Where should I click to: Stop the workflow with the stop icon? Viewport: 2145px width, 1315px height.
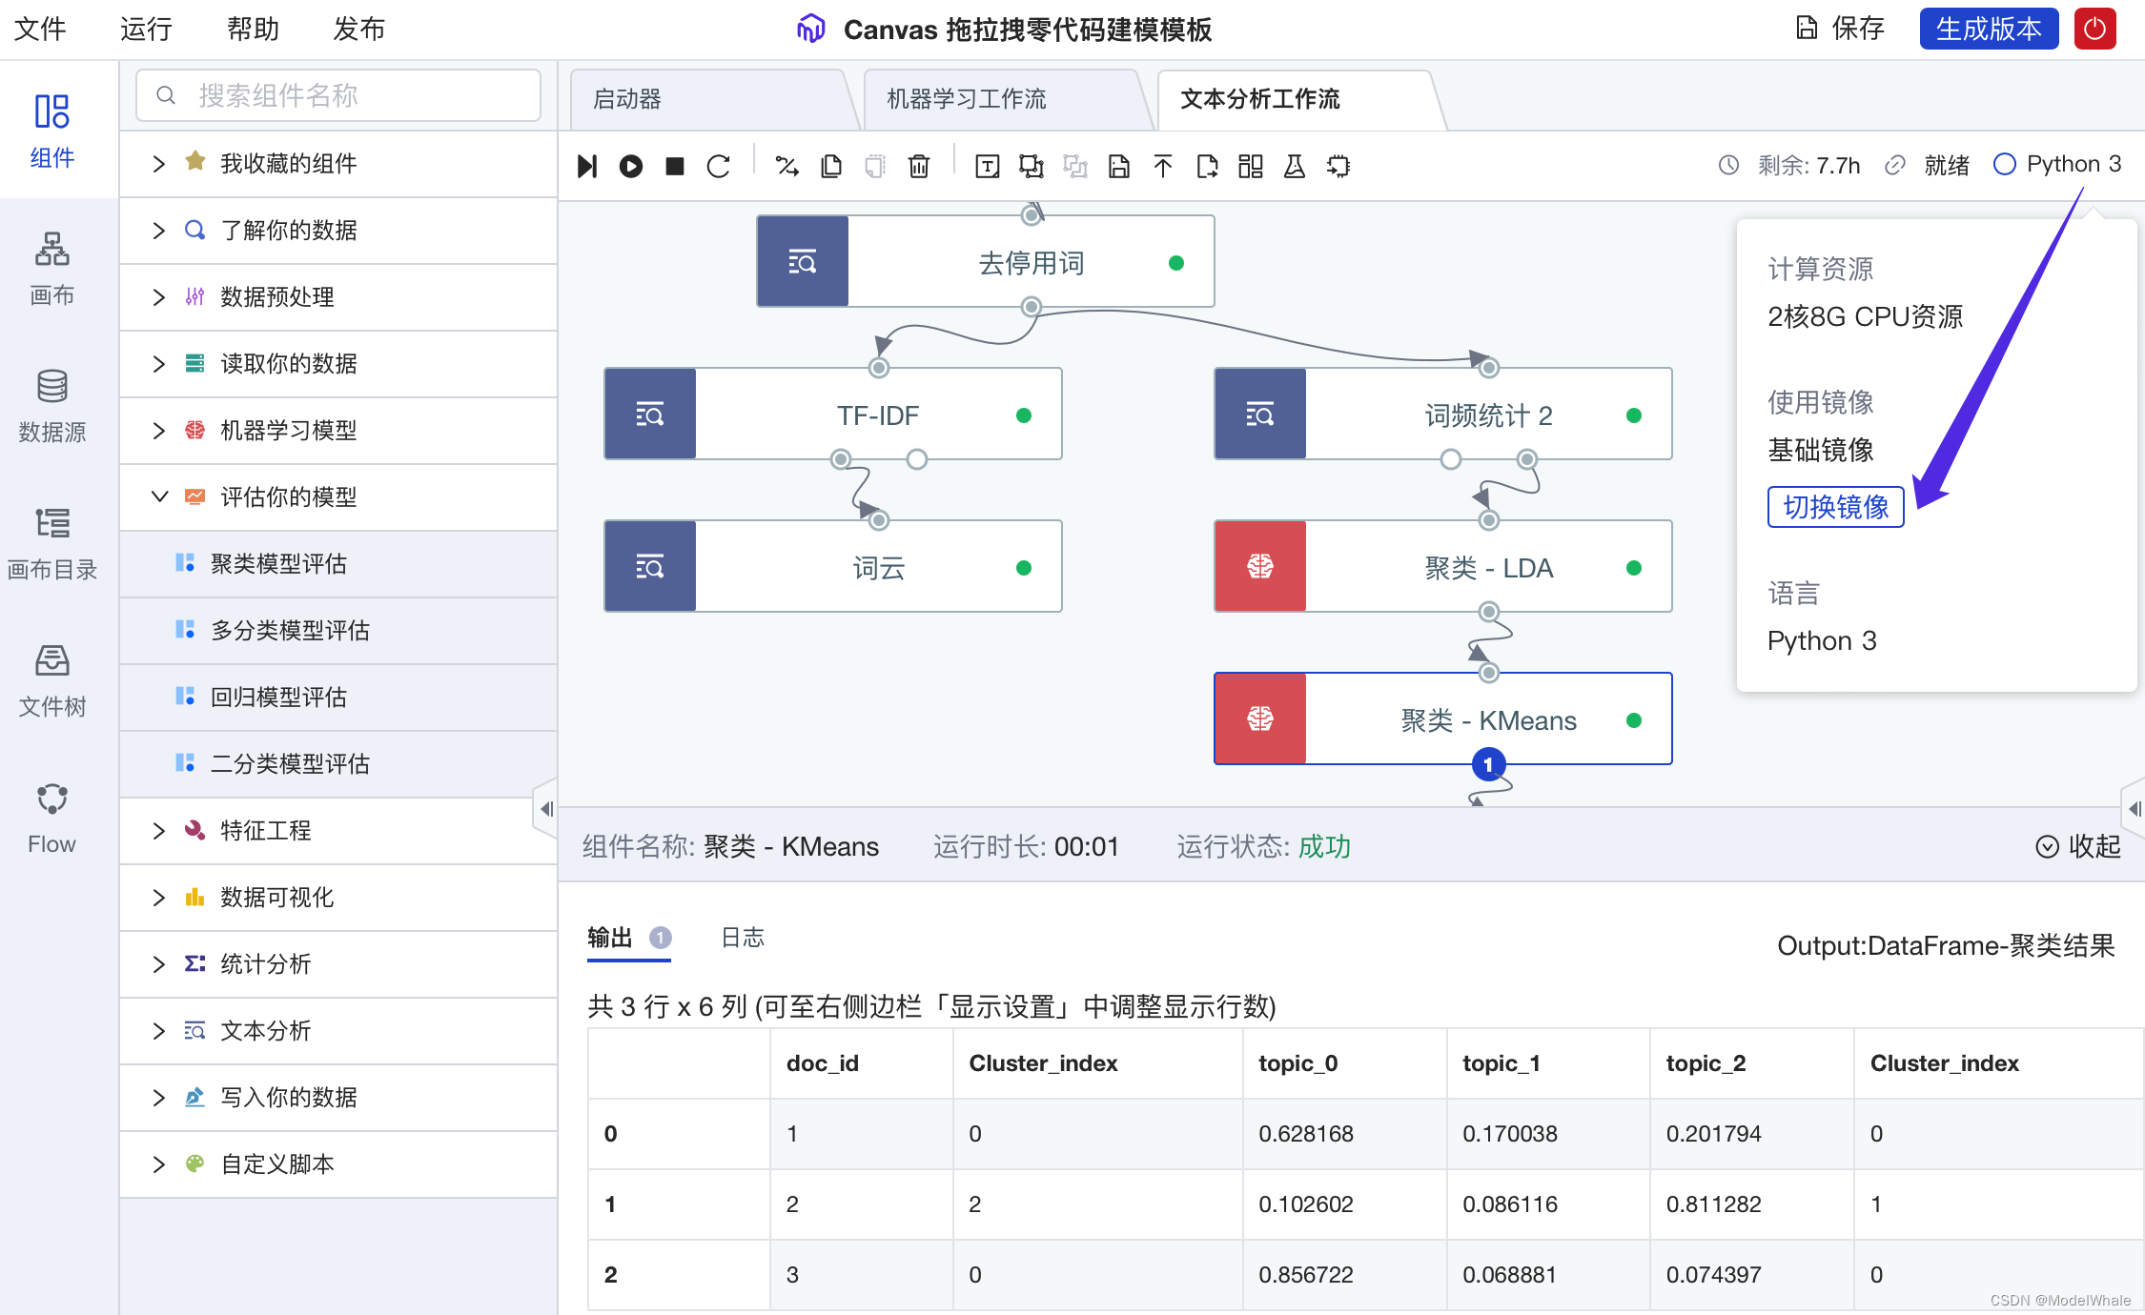(x=675, y=166)
